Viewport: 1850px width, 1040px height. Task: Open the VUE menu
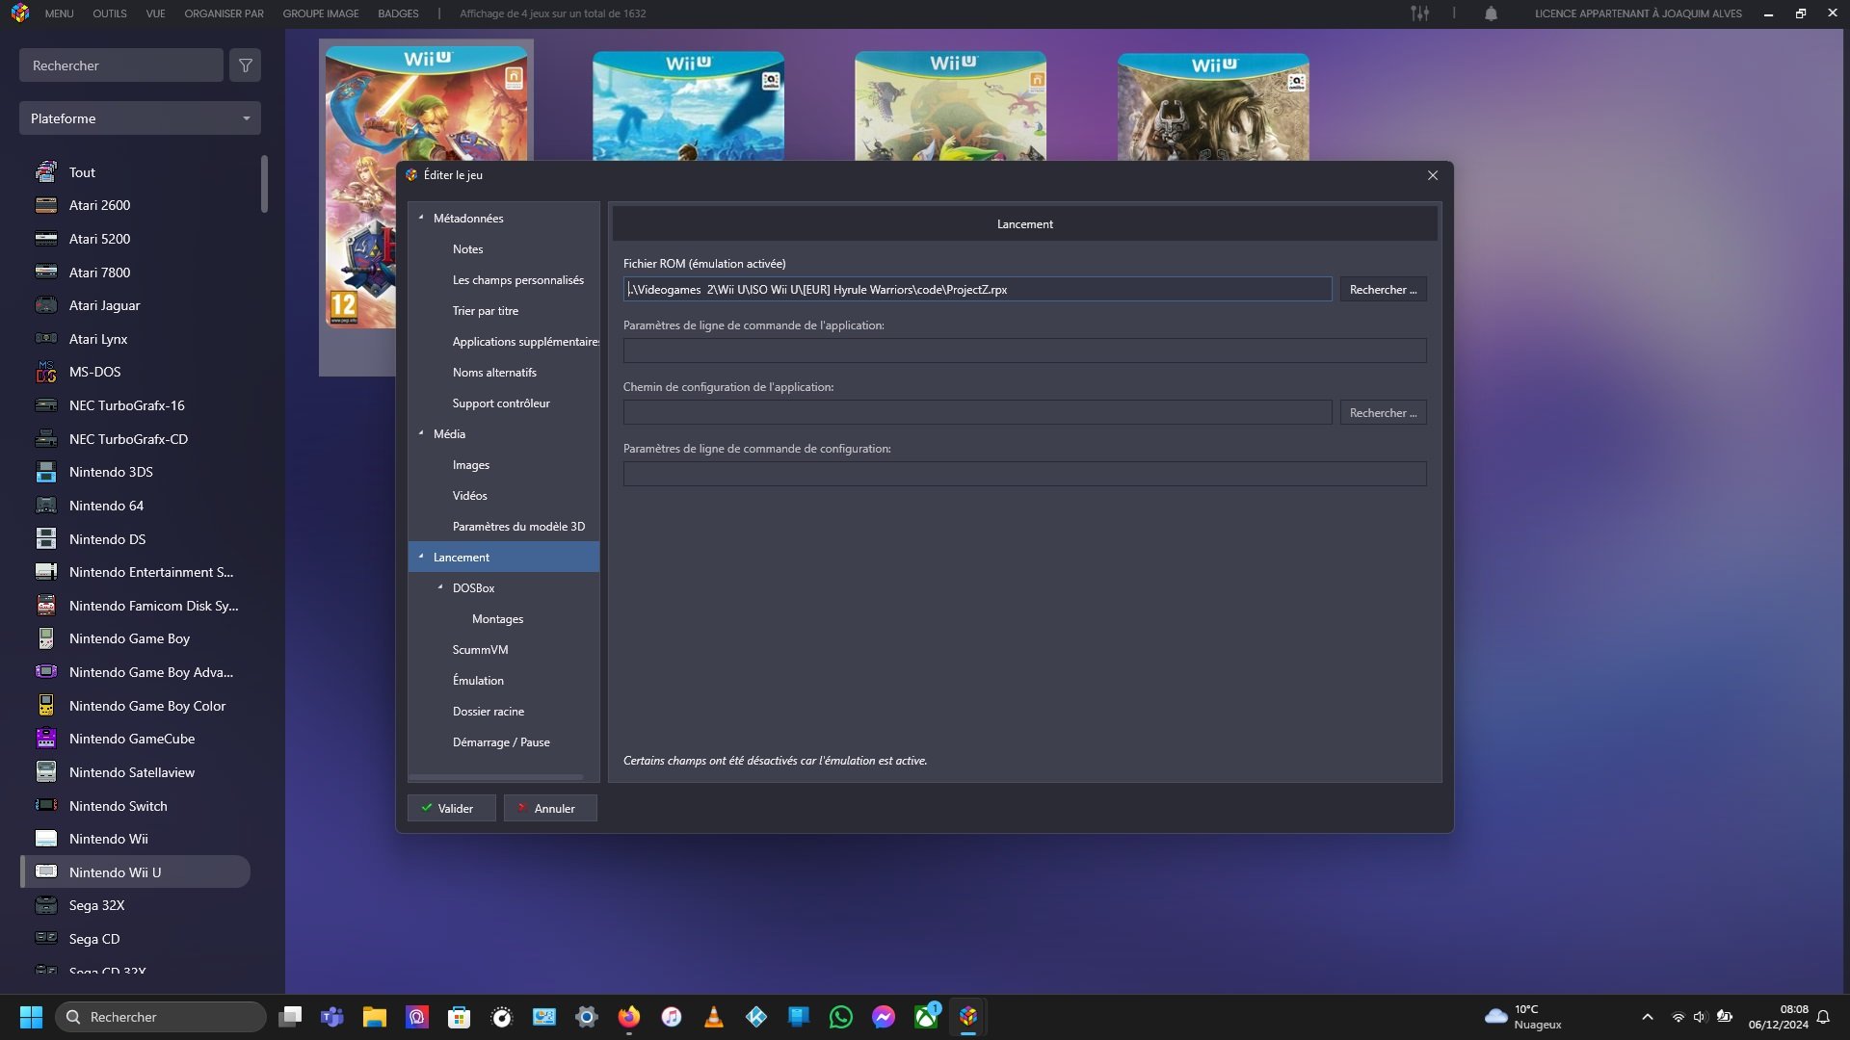(x=155, y=13)
